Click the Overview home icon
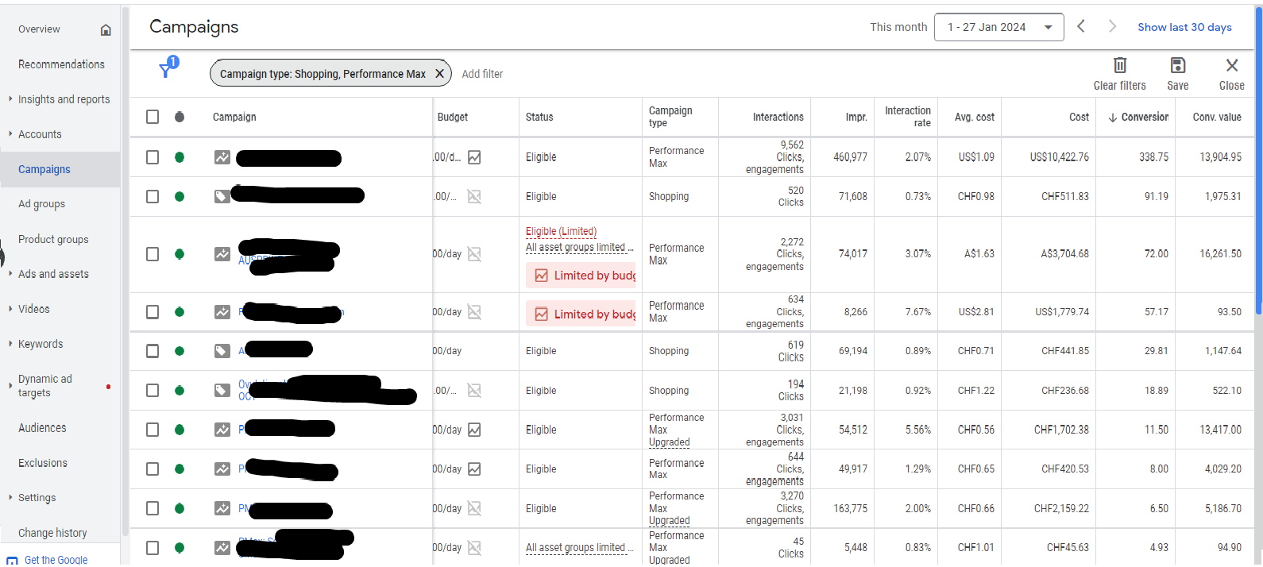Viewport: 1263px width, 567px height. pyautogui.click(x=106, y=30)
